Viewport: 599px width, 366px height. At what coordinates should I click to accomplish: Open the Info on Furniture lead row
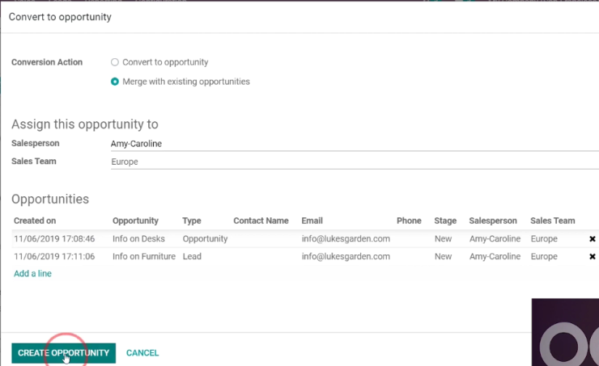point(299,257)
